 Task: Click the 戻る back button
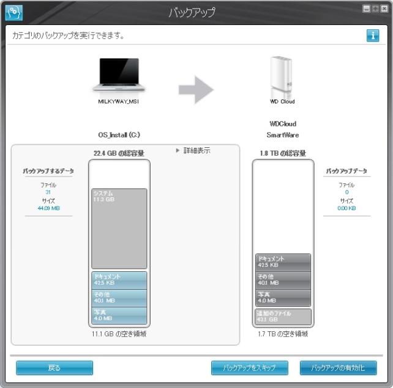point(54,368)
